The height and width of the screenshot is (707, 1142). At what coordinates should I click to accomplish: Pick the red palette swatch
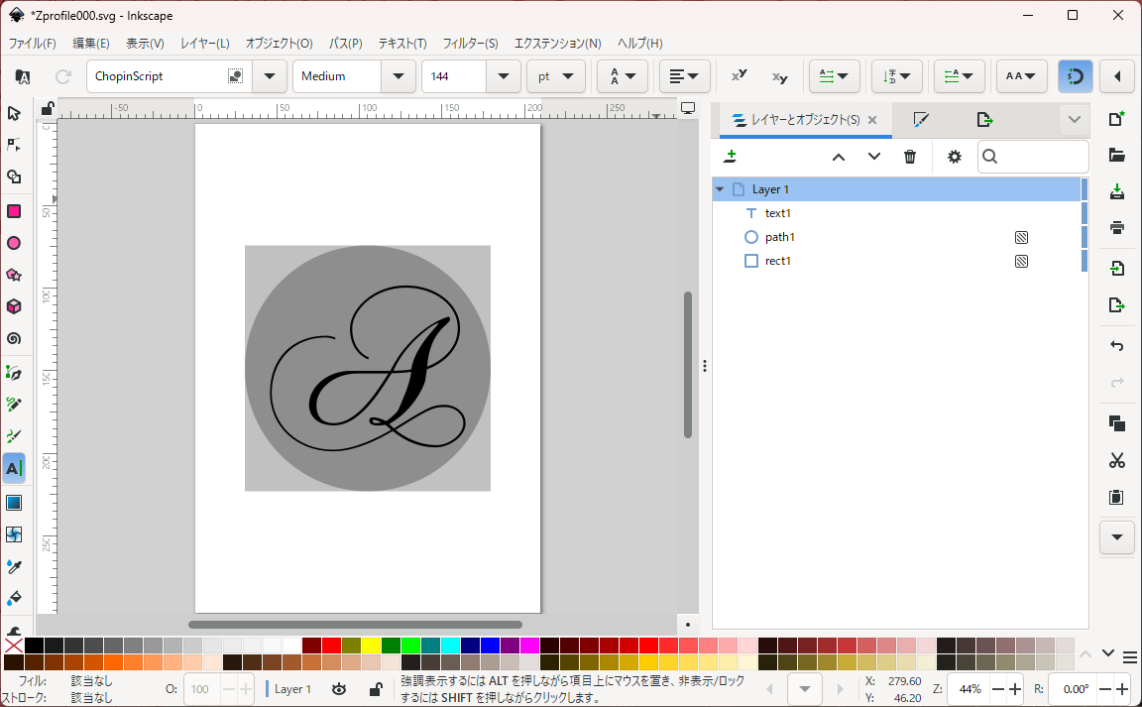pos(331,646)
